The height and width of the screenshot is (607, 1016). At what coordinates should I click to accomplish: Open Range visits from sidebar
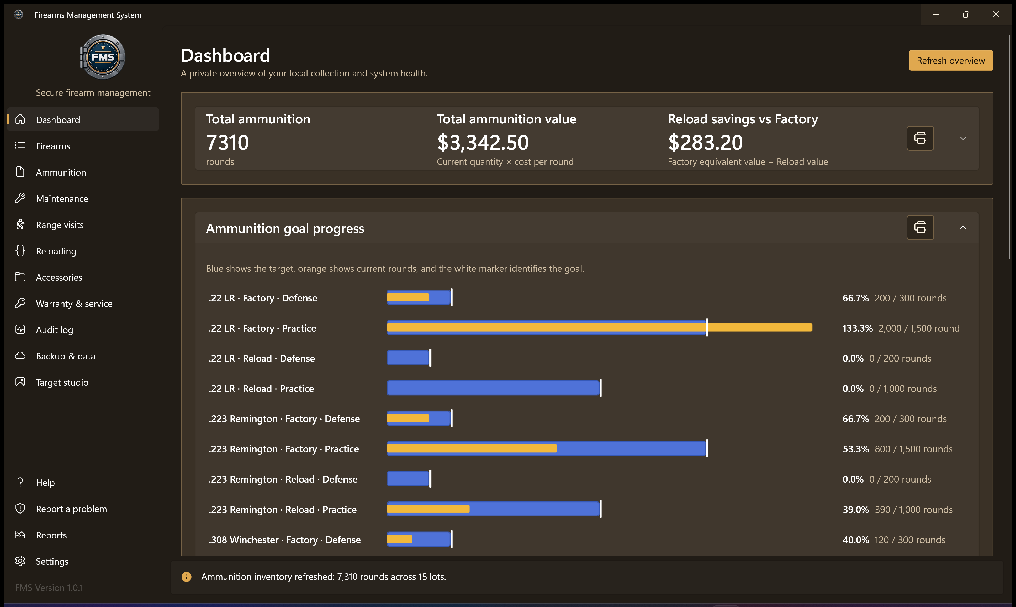[83, 224]
